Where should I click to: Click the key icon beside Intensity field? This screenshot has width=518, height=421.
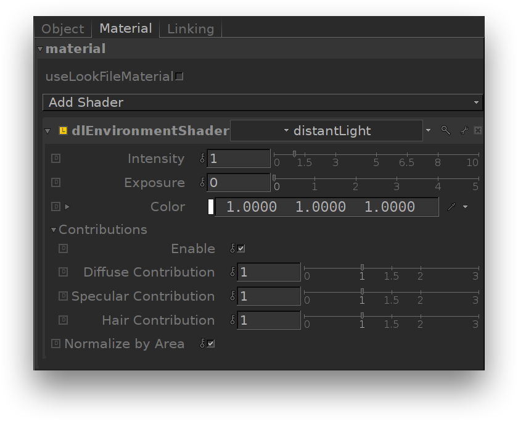click(x=202, y=159)
